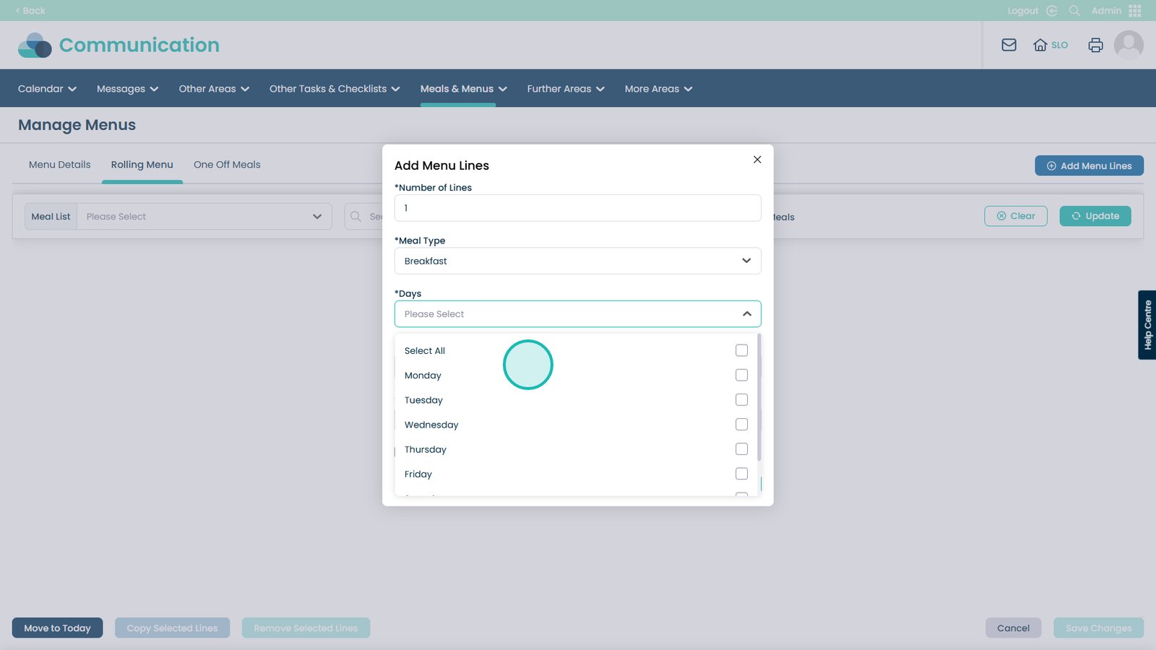Open the Meal List dropdown
The width and height of the screenshot is (1156, 650).
click(x=204, y=217)
